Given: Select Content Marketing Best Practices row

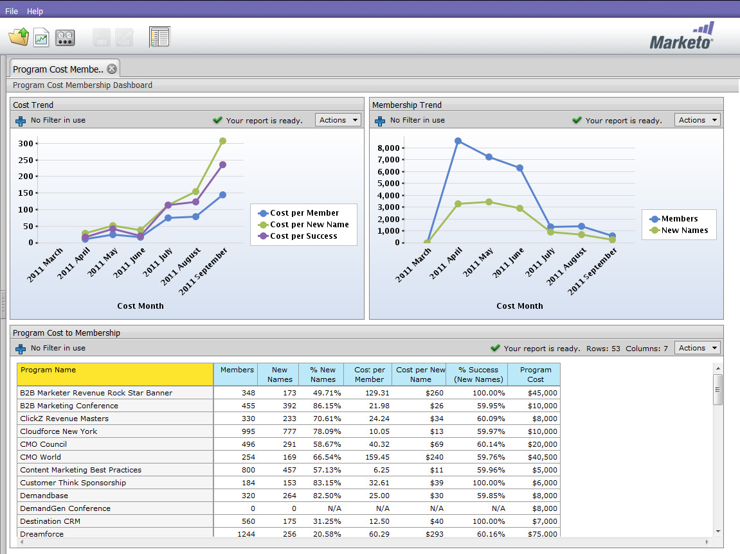Looking at the screenshot, I should [289, 470].
